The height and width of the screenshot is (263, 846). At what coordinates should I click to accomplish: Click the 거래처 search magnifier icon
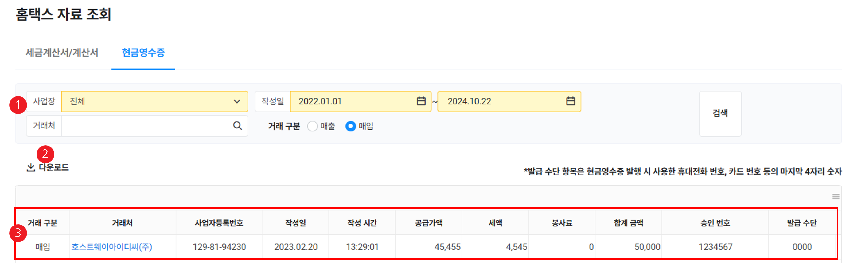click(237, 126)
